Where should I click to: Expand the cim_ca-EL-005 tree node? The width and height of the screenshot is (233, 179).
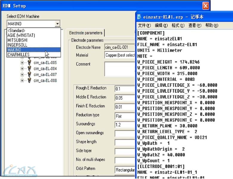pos(22,63)
